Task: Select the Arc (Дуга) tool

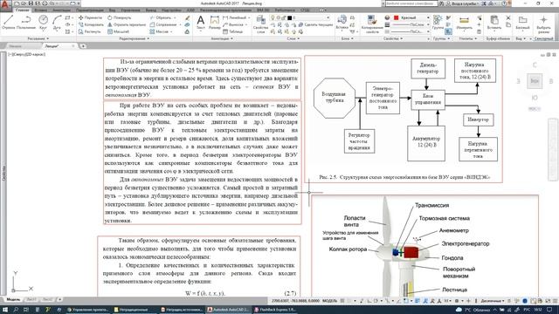Action: click(57, 22)
